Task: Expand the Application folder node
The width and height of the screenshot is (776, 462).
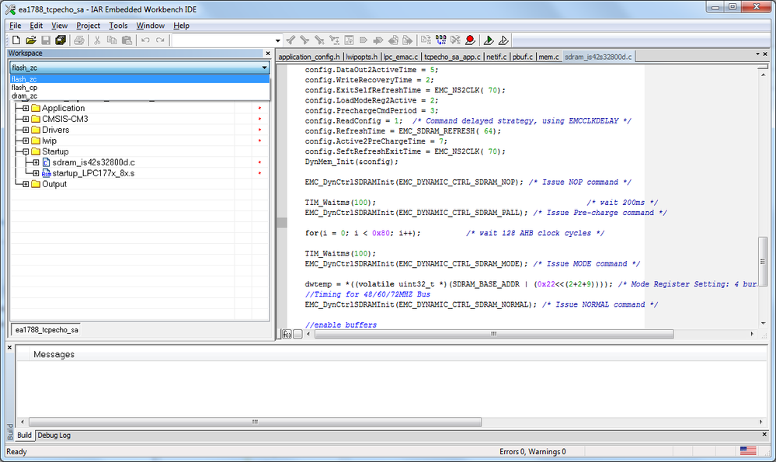Action: click(26, 109)
